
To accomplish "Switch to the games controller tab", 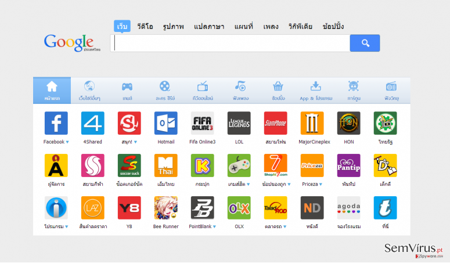I will click(x=127, y=91).
